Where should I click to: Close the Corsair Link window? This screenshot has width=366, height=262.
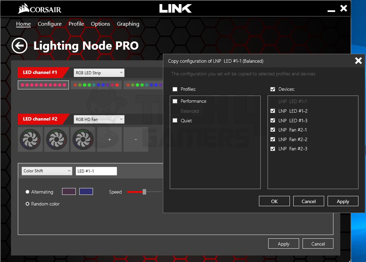[x=344, y=9]
